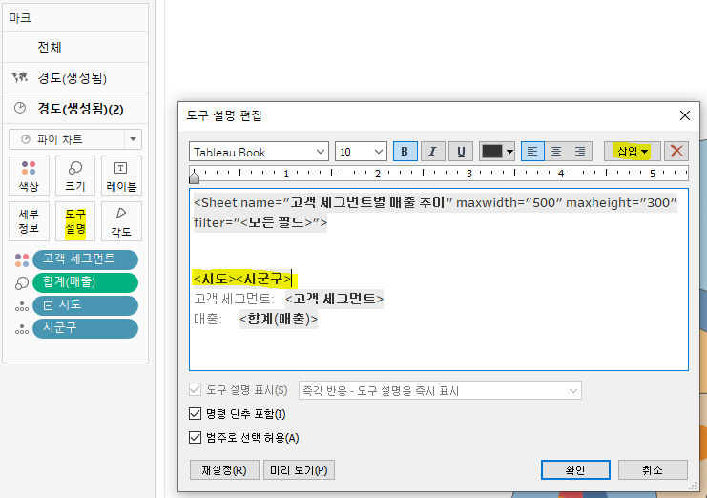
Task: Open the 삽입 (Insert) dropdown
Action: [x=633, y=152]
